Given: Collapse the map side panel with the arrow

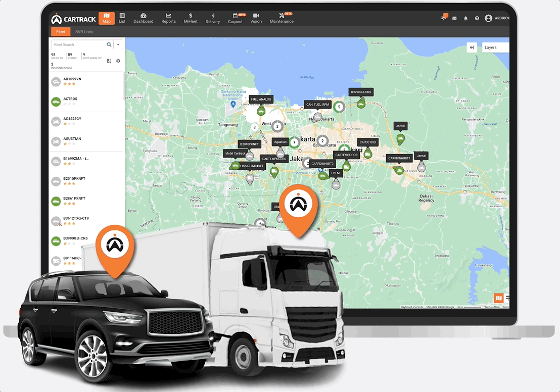Looking at the screenshot, I should (472, 47).
